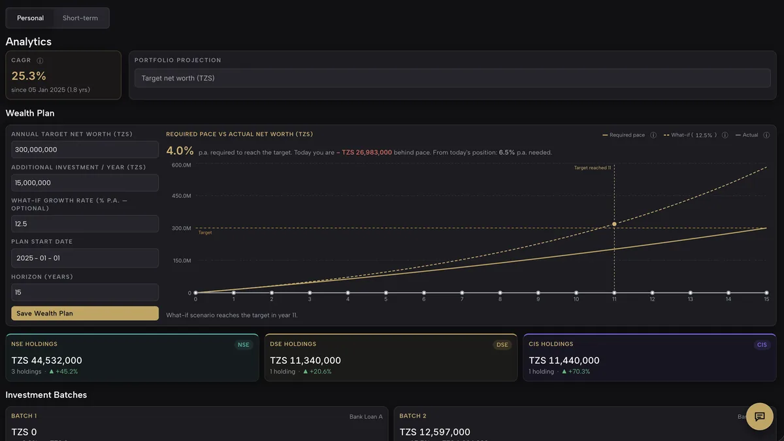Image resolution: width=784 pixels, height=441 pixels.
Task: Click the year 11 timeline marker
Action: [614, 293]
